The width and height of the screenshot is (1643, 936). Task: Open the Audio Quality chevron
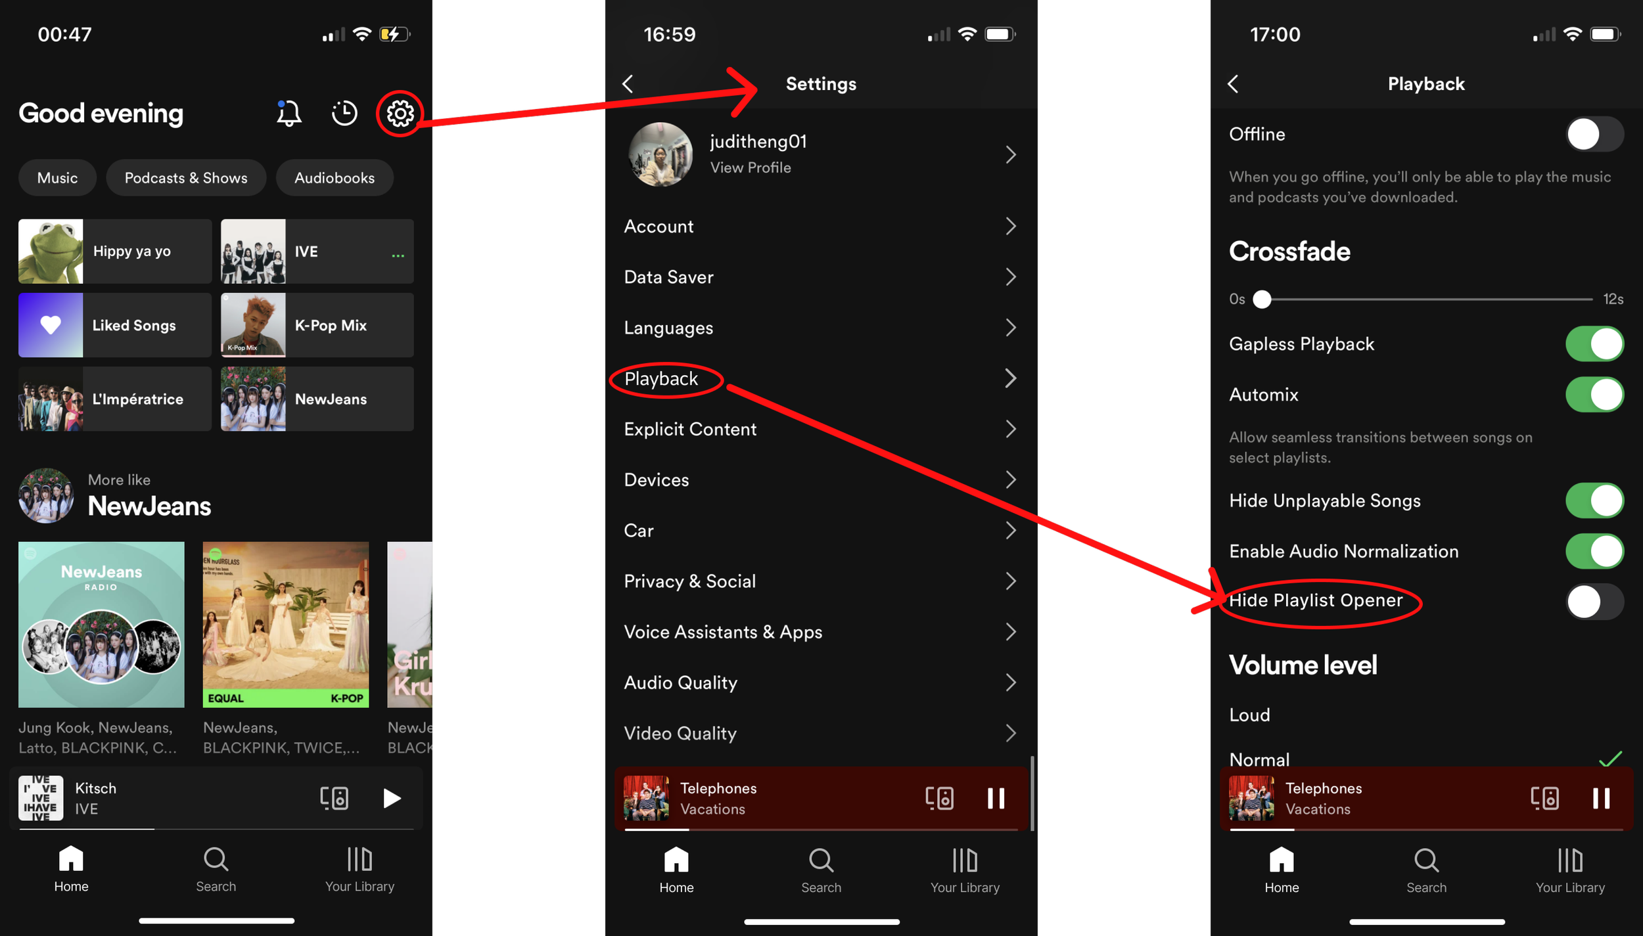(1010, 683)
